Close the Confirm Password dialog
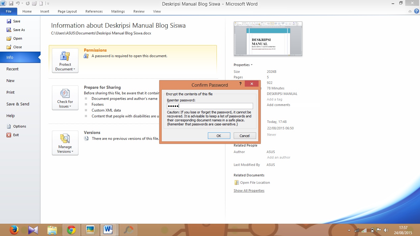This screenshot has height=236, width=420. [x=252, y=84]
